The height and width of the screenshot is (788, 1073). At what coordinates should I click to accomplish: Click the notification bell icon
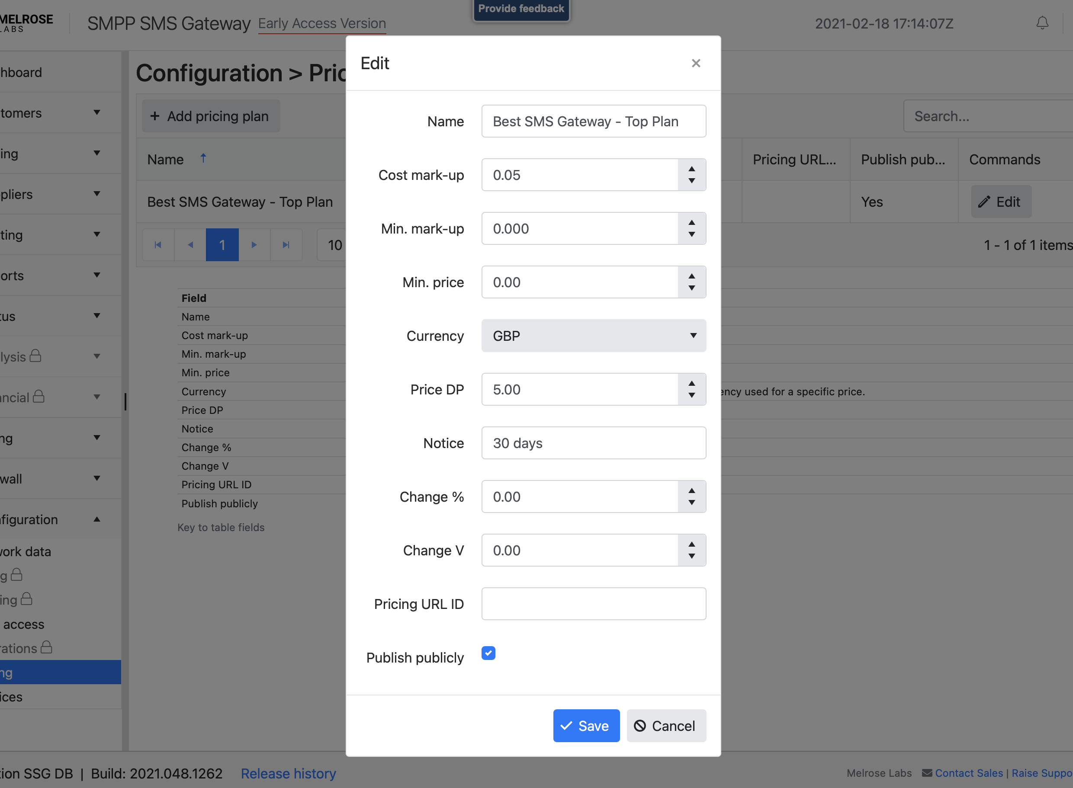coord(1042,23)
